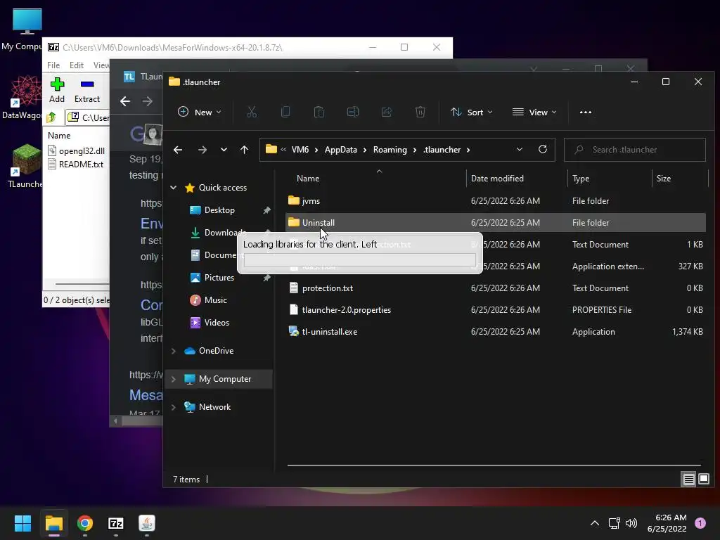Click the Paste clipboard icon

coord(319,112)
